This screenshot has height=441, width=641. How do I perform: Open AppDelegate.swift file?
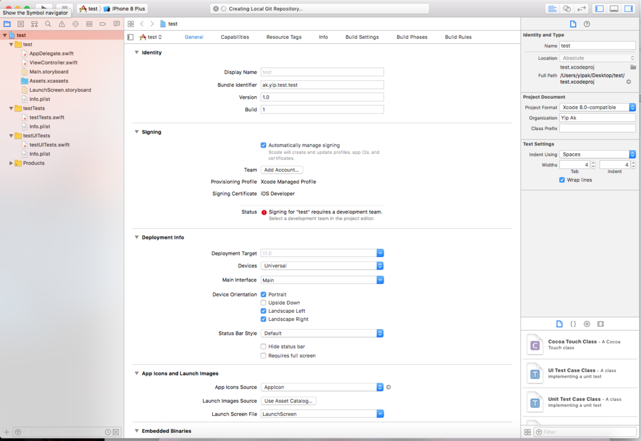51,54
